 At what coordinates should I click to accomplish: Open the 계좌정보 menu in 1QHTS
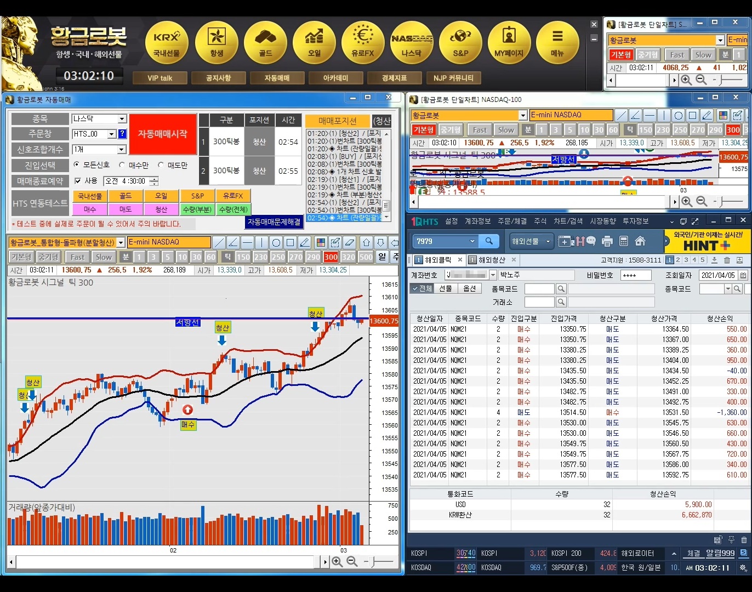[477, 221]
